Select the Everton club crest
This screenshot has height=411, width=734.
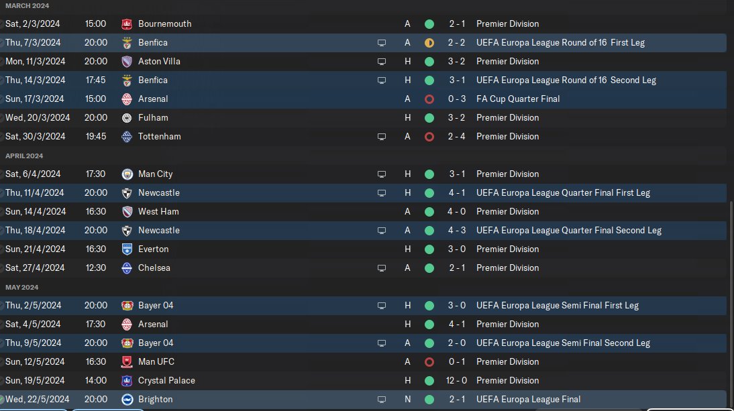[127, 249]
